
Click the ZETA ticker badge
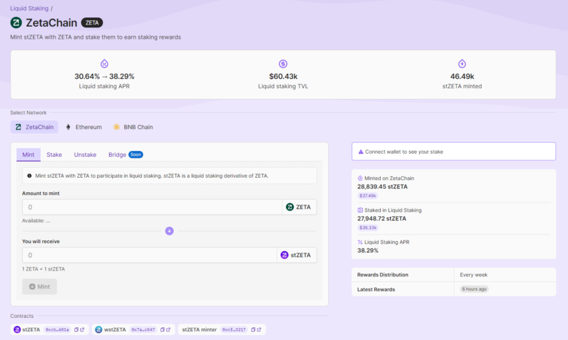92,23
